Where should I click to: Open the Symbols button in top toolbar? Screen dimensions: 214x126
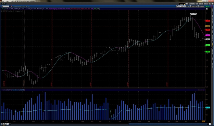192,4
